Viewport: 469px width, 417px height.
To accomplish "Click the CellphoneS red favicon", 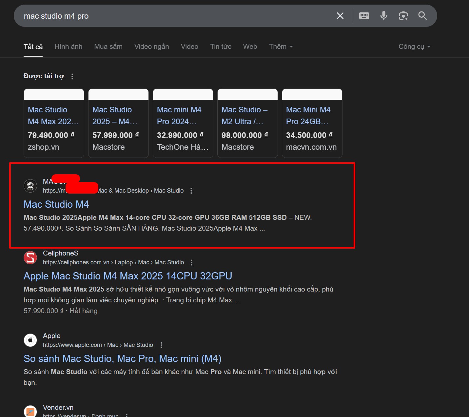I will click(30, 257).
